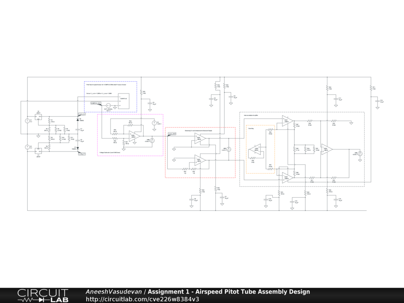Select the voltage subtractor op-amp triangle
The image size is (404, 303).
pos(135,136)
